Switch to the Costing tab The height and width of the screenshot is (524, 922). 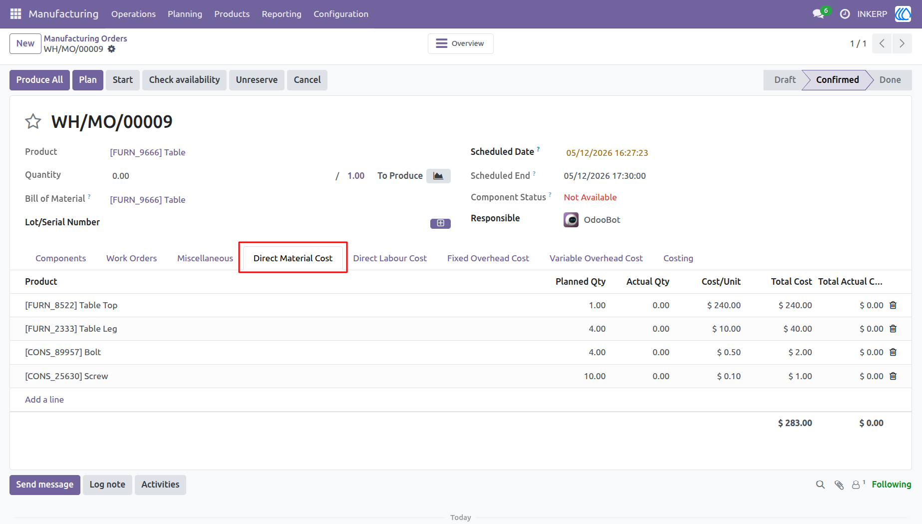click(678, 258)
